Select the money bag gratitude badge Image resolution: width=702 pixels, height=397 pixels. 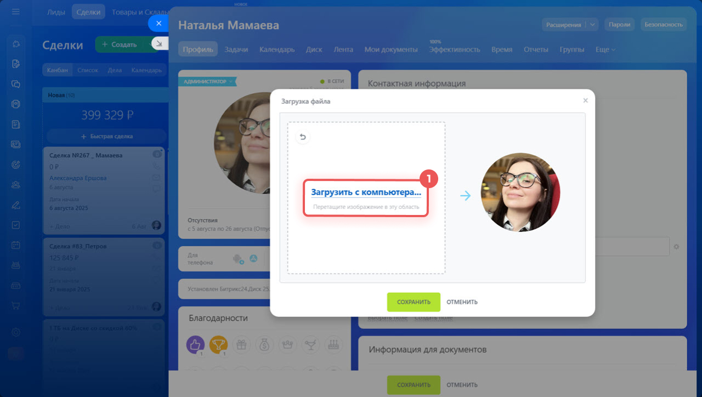264,344
